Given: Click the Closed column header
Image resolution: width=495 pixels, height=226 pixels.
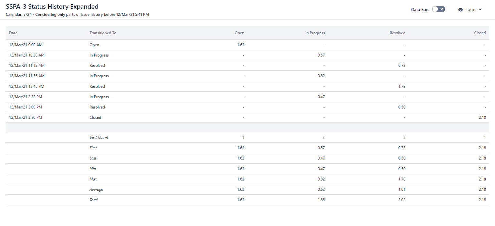Looking at the screenshot, I should pos(480,33).
